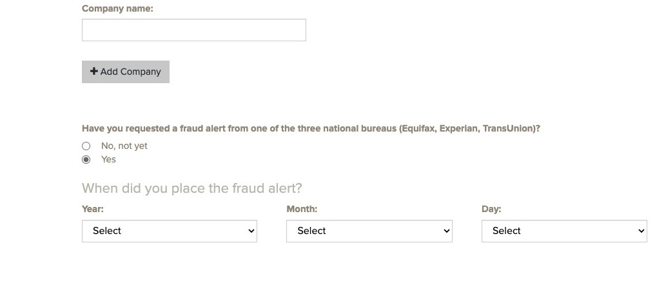Select the "Yes" radio button
This screenshot has width=666, height=303.
(x=86, y=160)
